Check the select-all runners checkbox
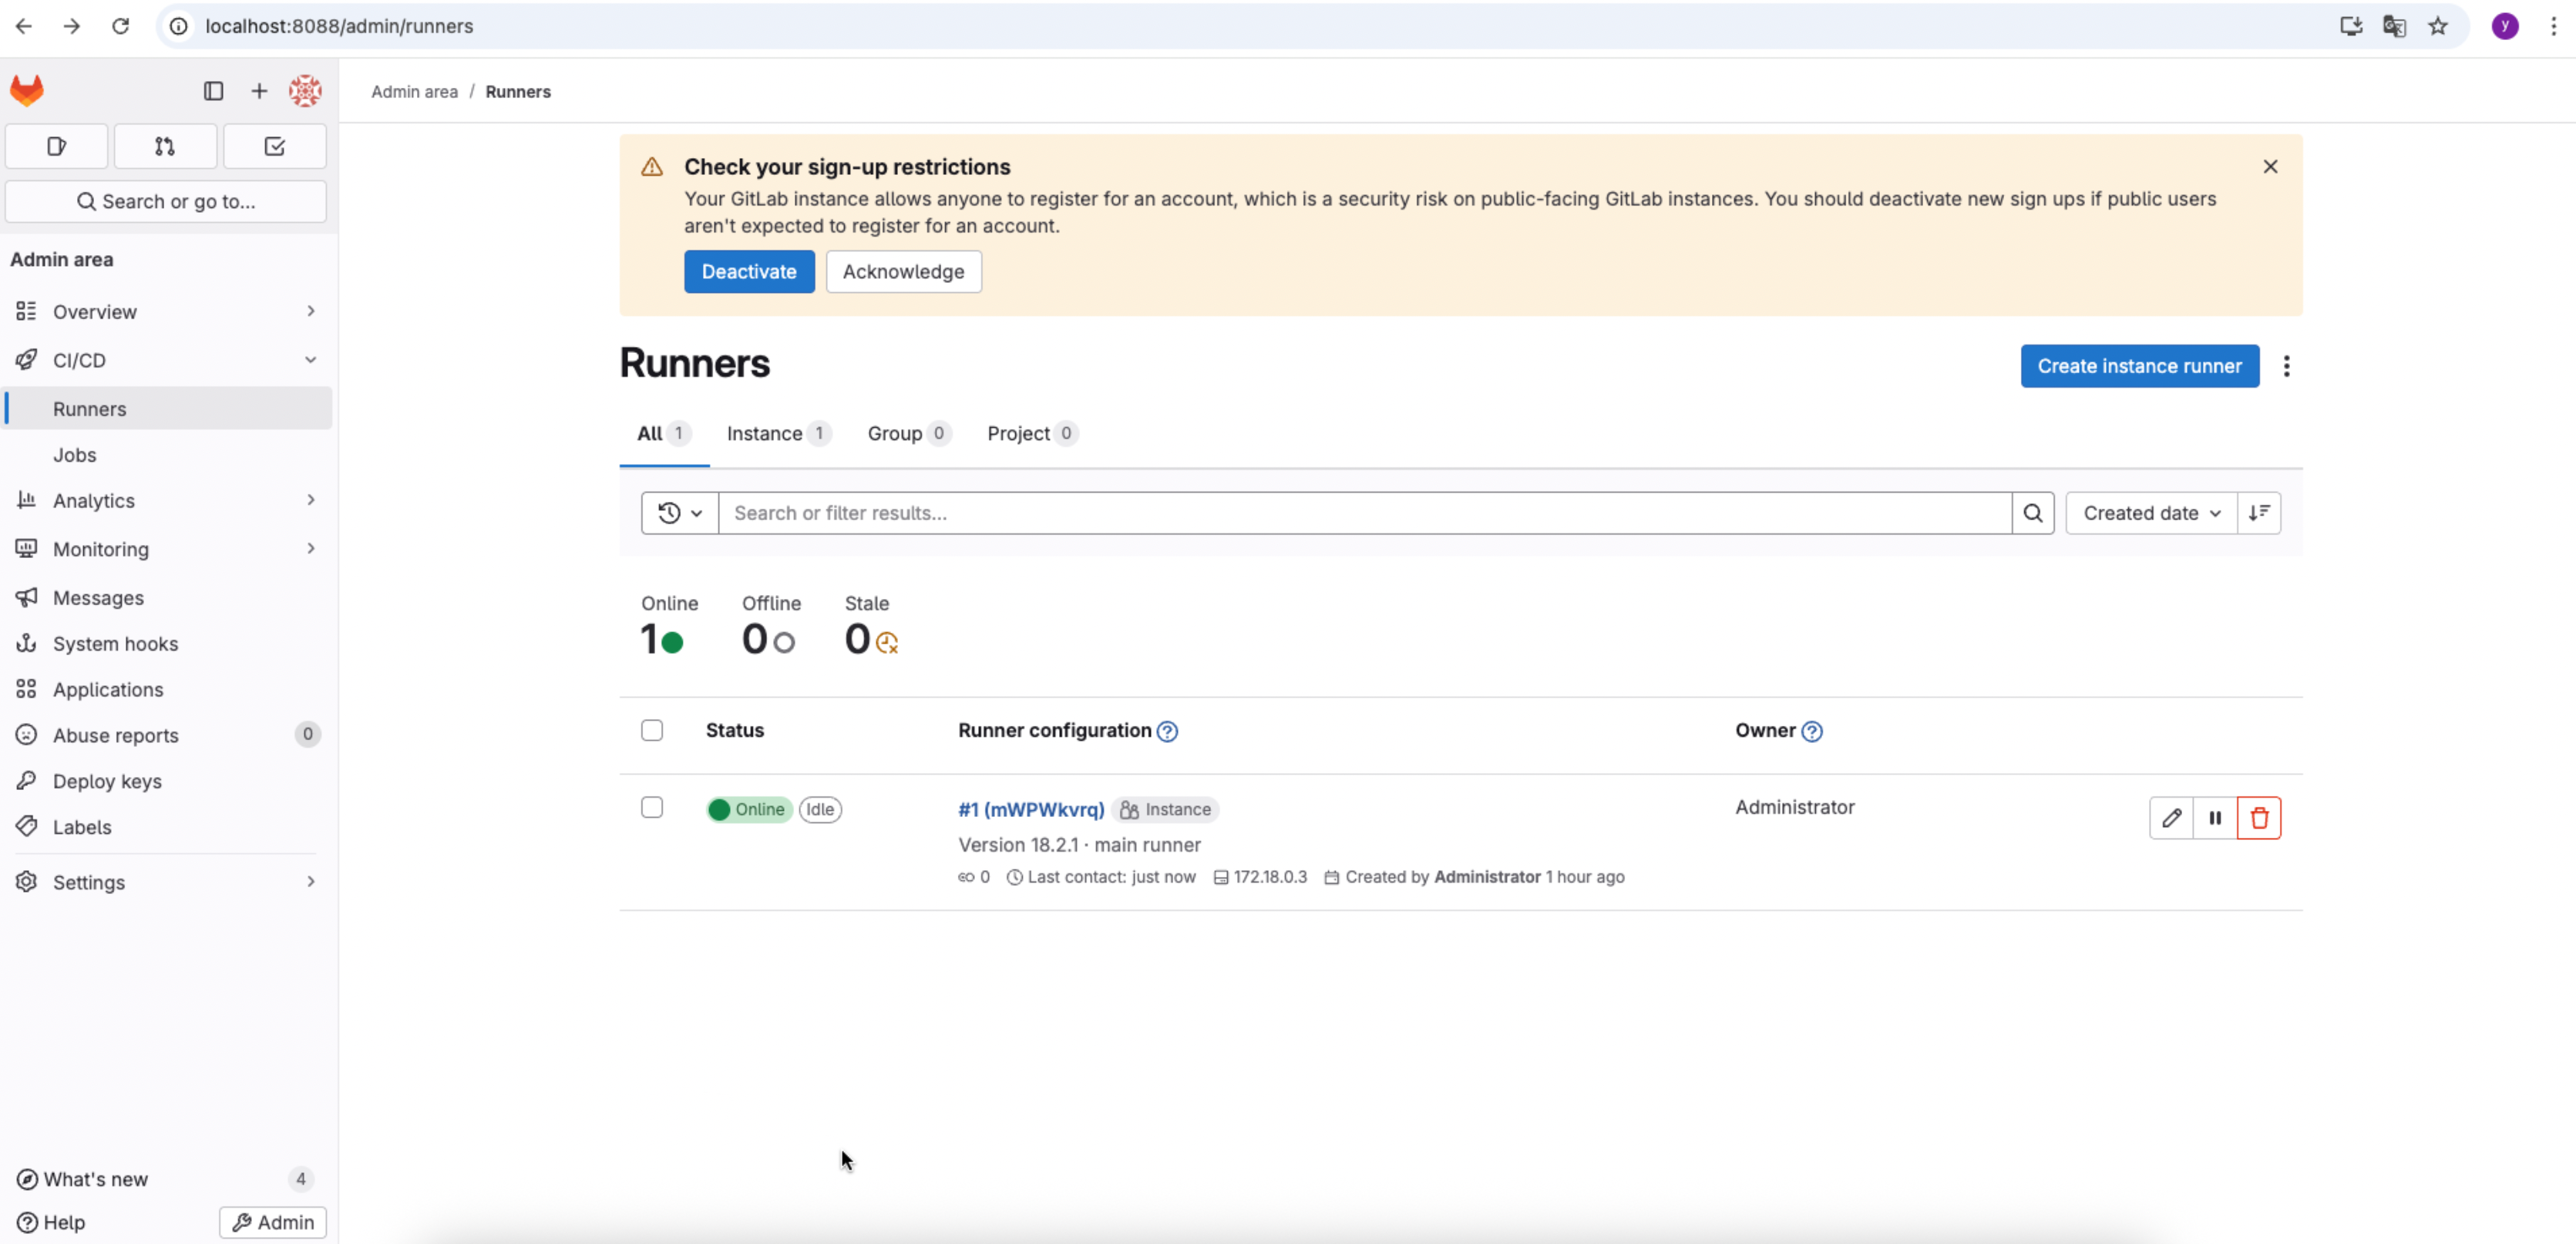The image size is (2576, 1244). tap(652, 730)
